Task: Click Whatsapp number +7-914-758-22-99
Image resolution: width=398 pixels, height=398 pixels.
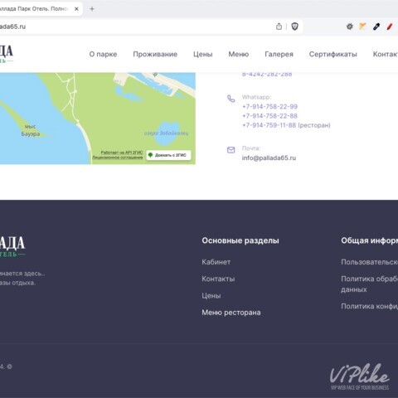Action: point(269,106)
